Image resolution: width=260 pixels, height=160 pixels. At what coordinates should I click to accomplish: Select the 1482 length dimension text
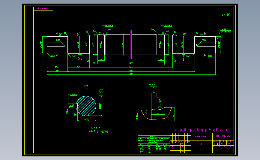(131, 63)
